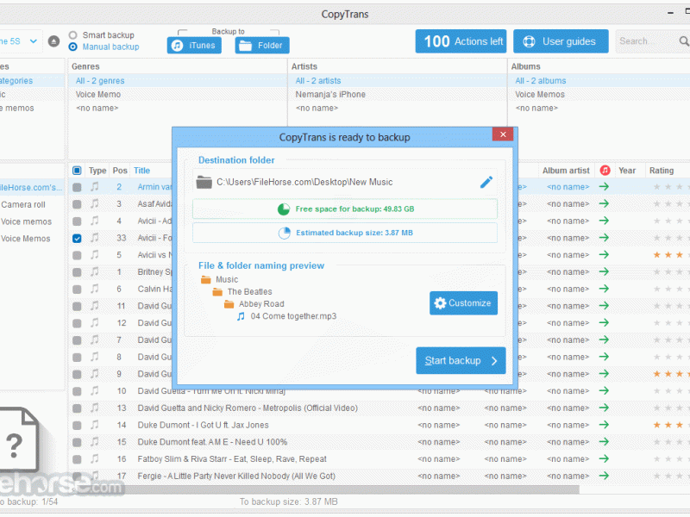The width and height of the screenshot is (690, 517).
Task: Click the music note icon in Fatboy Slim row
Action: point(95,459)
